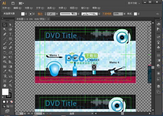Viewport: 163px width, 116px height.
Task: Open the 文件 menu
Action: point(6,8)
